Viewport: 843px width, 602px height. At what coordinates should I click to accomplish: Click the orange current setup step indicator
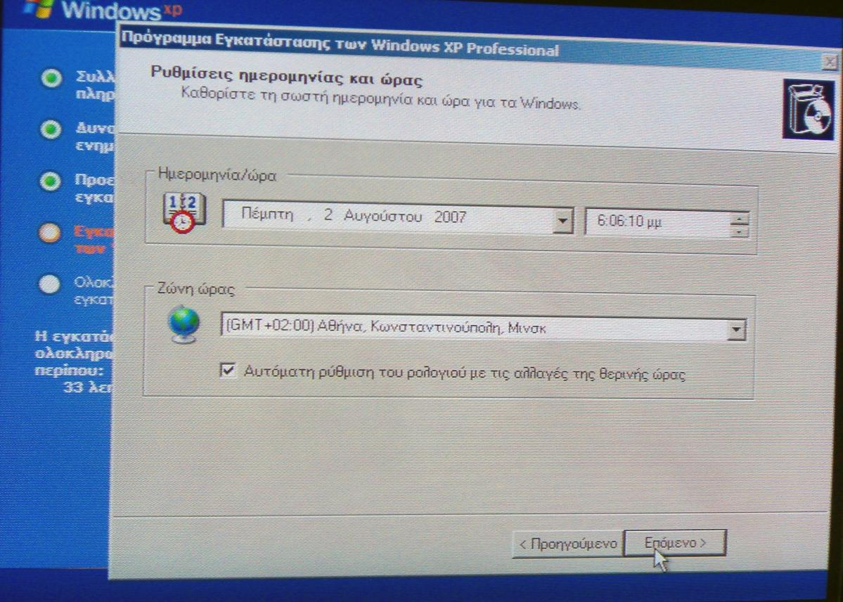tap(49, 232)
